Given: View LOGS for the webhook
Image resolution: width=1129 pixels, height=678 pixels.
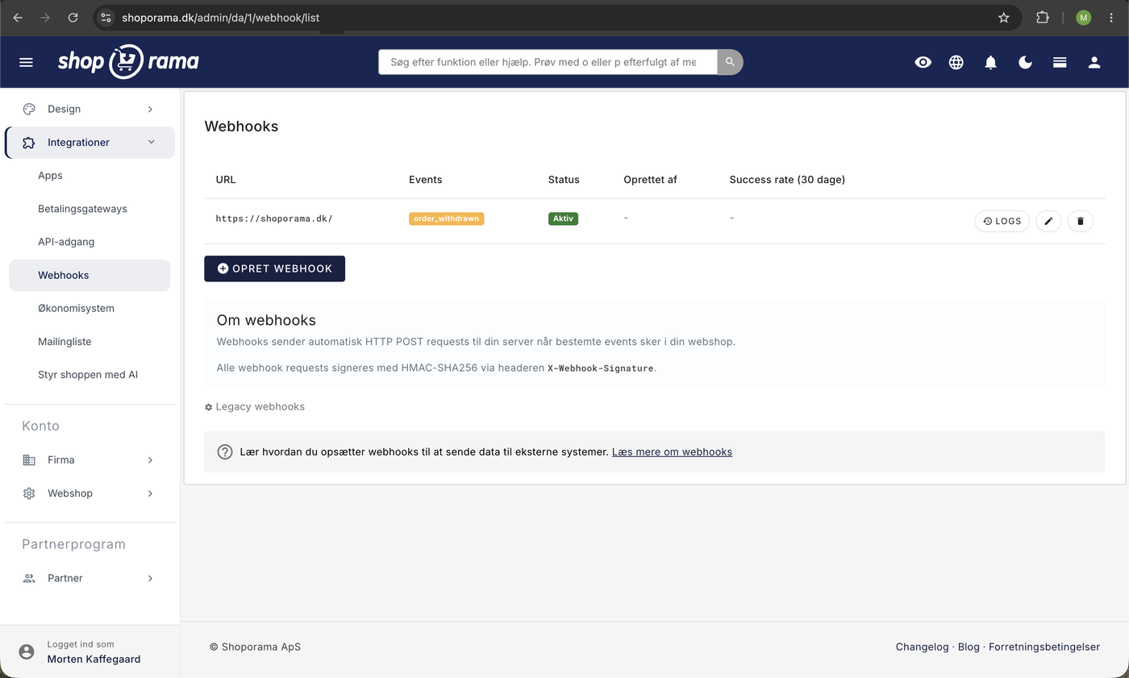Looking at the screenshot, I should 1002,221.
